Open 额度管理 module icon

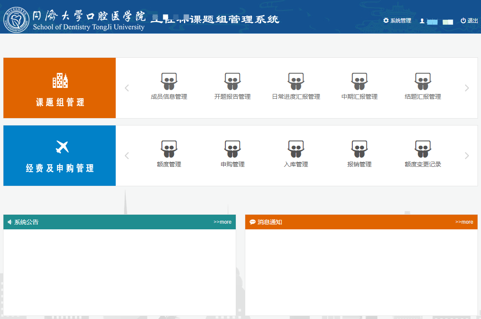click(x=169, y=150)
